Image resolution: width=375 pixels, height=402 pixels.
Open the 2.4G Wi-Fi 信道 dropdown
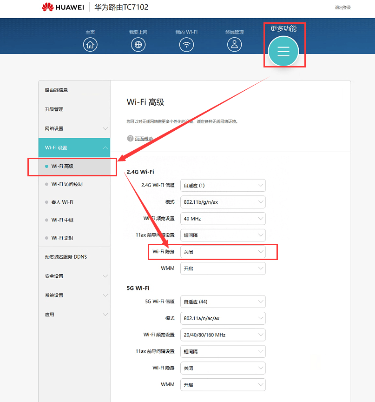(x=223, y=185)
